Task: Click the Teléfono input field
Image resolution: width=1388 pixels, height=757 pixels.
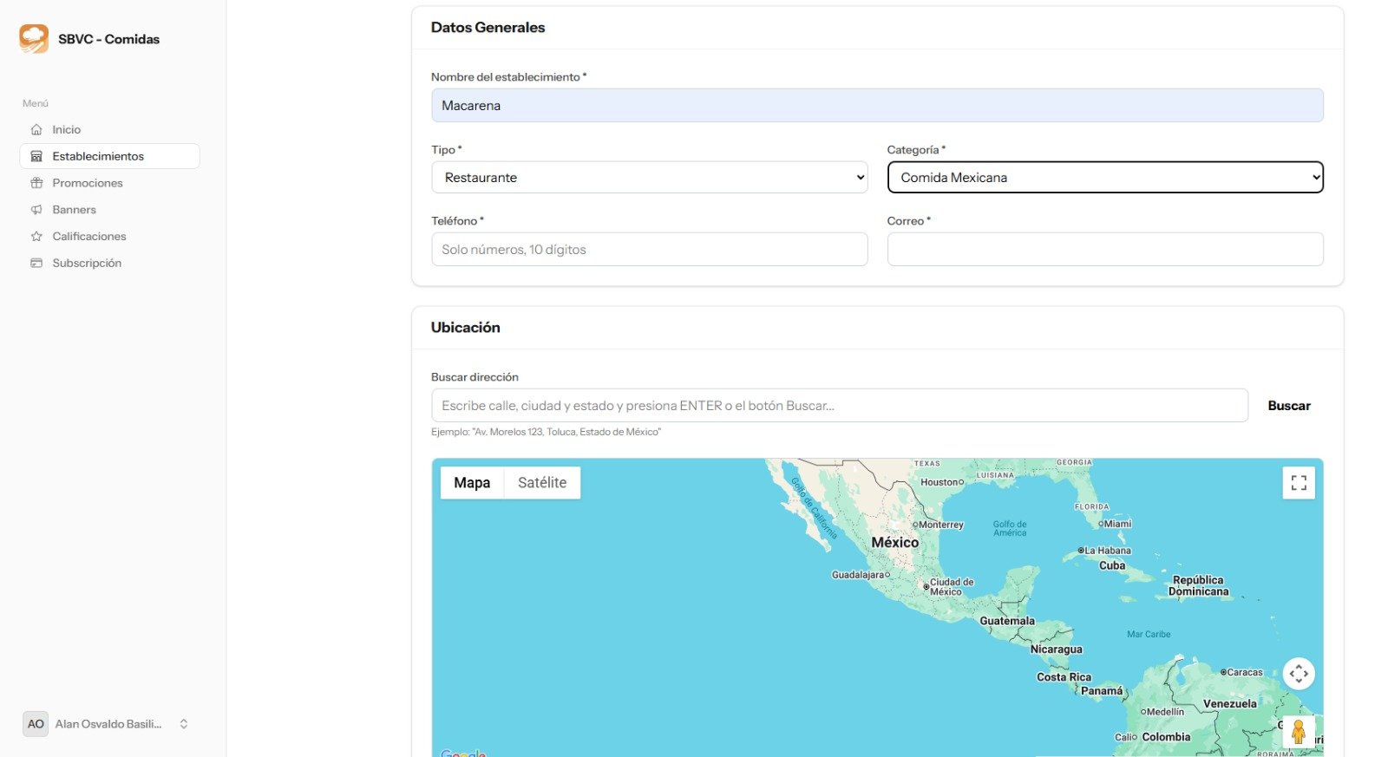Action: (650, 249)
